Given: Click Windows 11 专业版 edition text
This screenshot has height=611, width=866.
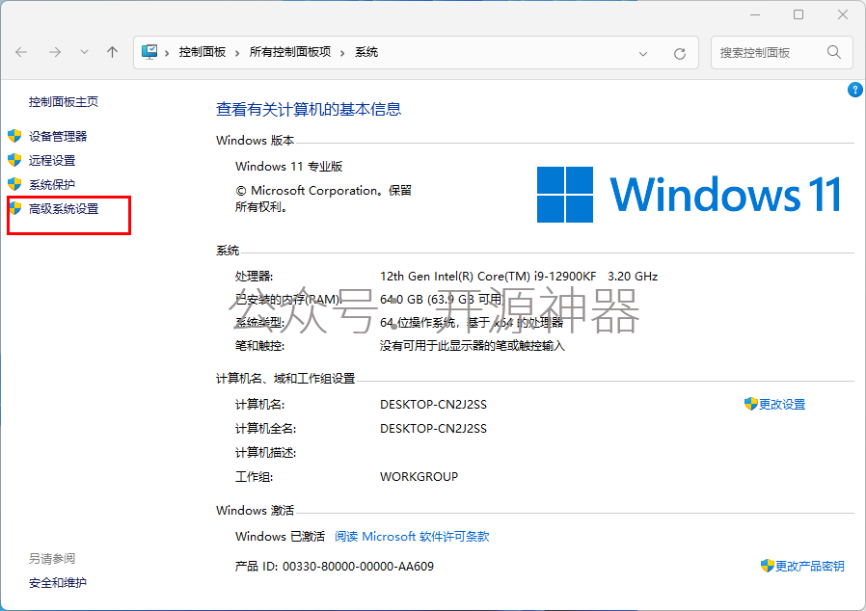Looking at the screenshot, I should click(x=289, y=167).
